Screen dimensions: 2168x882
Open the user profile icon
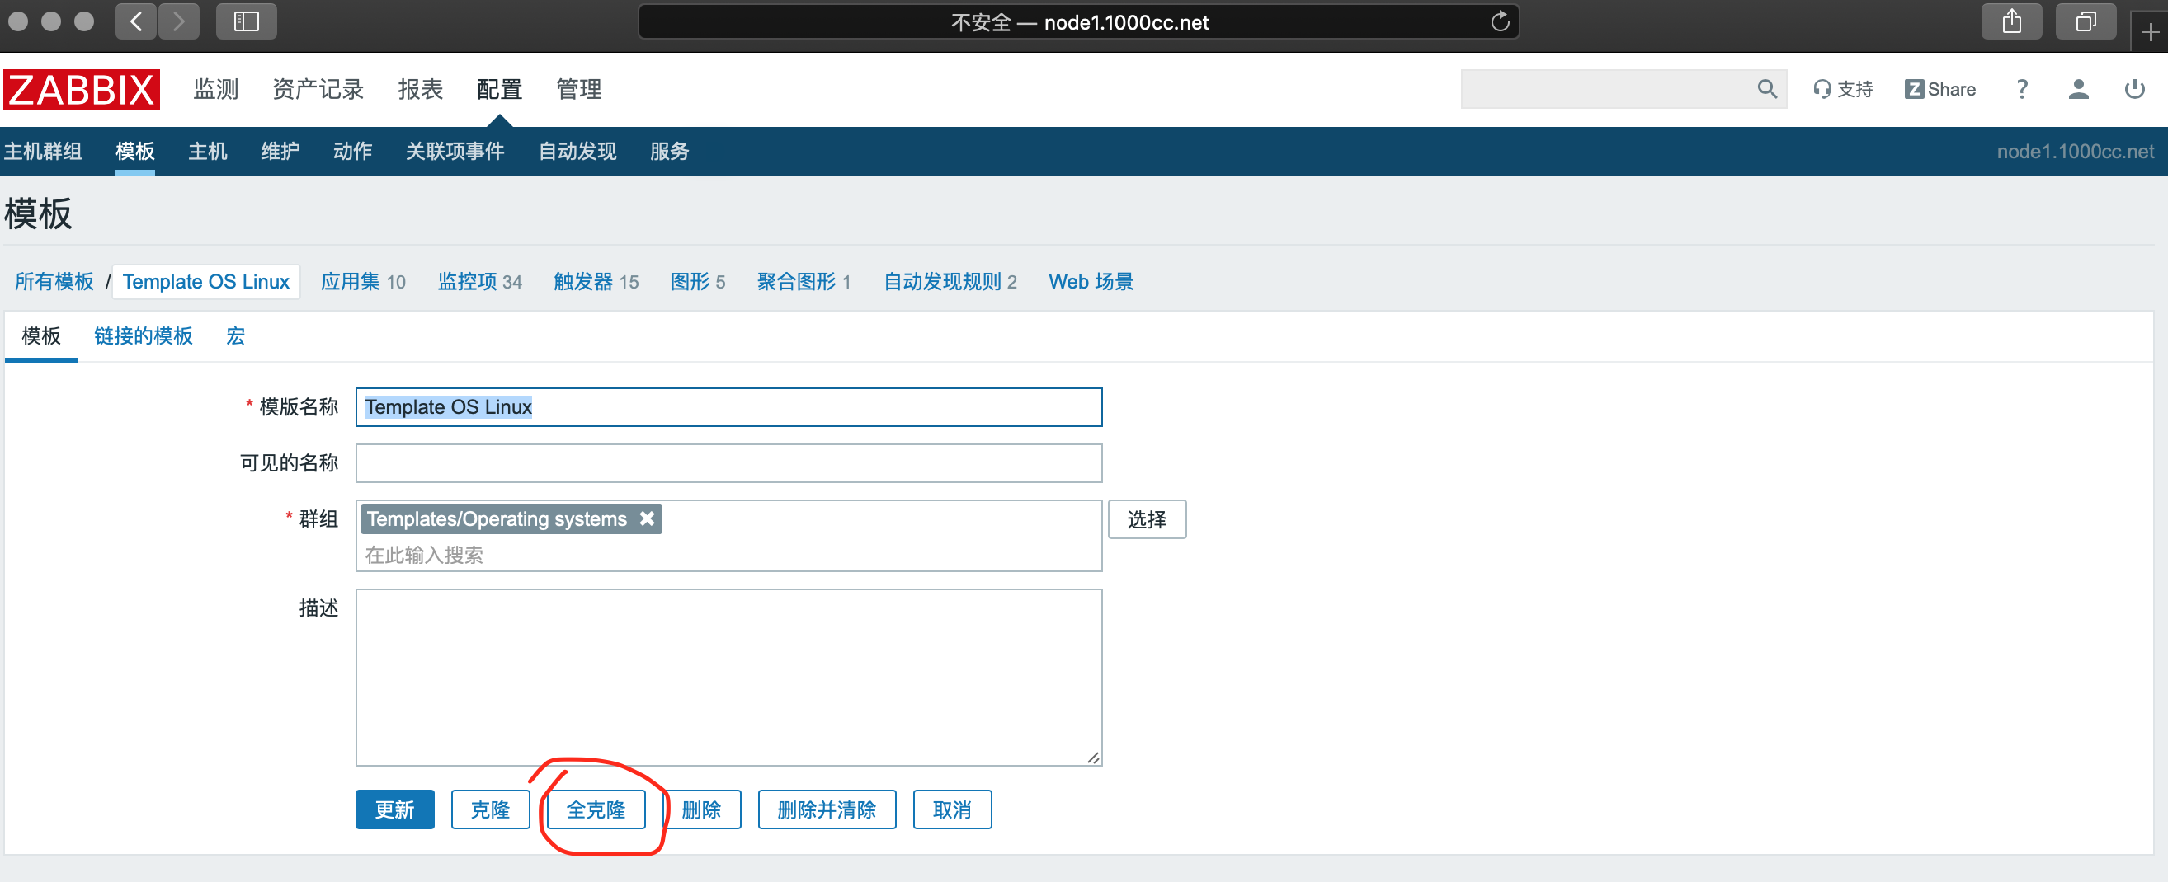pos(2078,89)
